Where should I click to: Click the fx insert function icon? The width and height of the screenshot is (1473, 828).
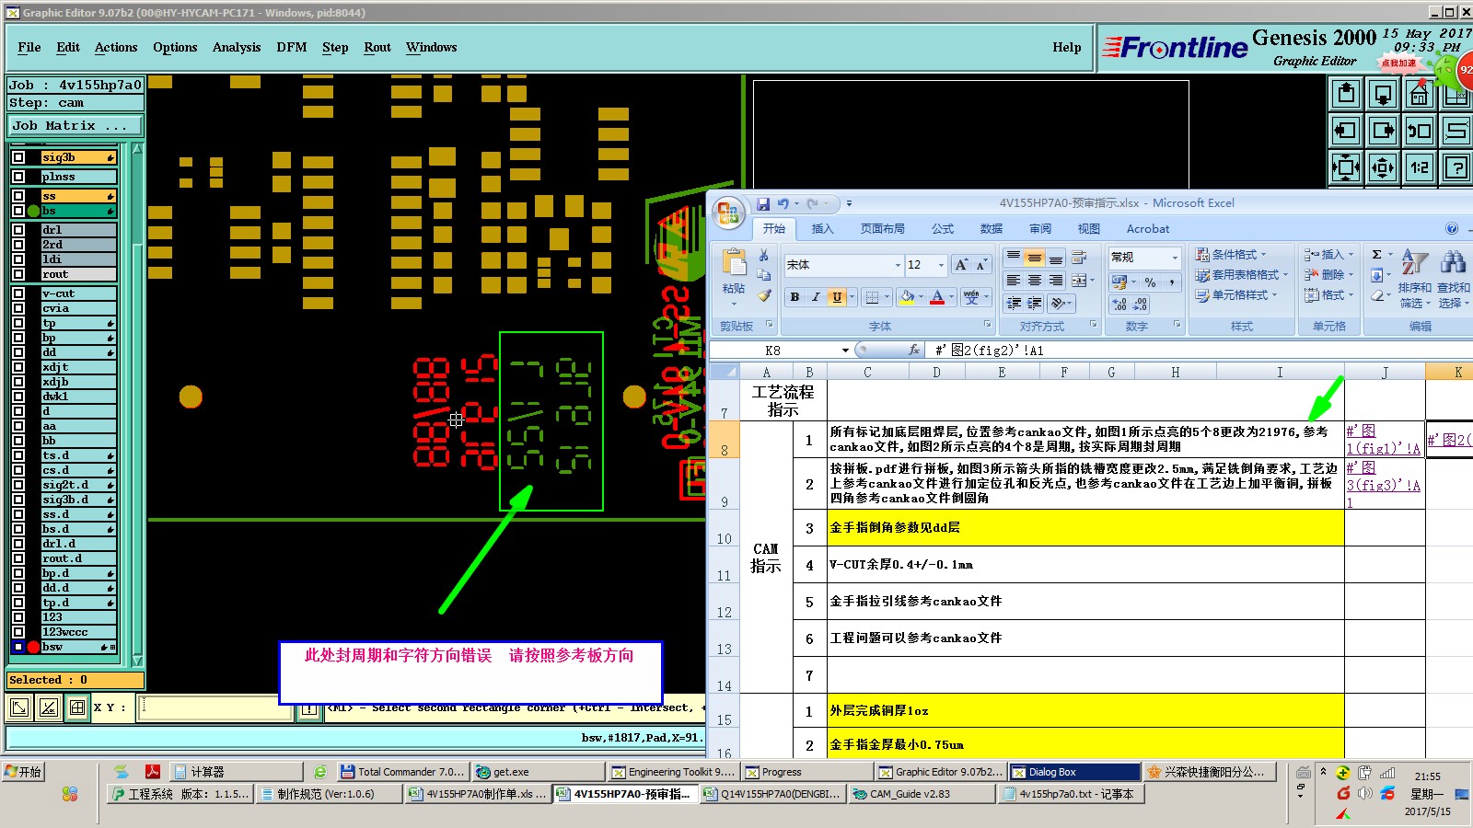pos(914,350)
